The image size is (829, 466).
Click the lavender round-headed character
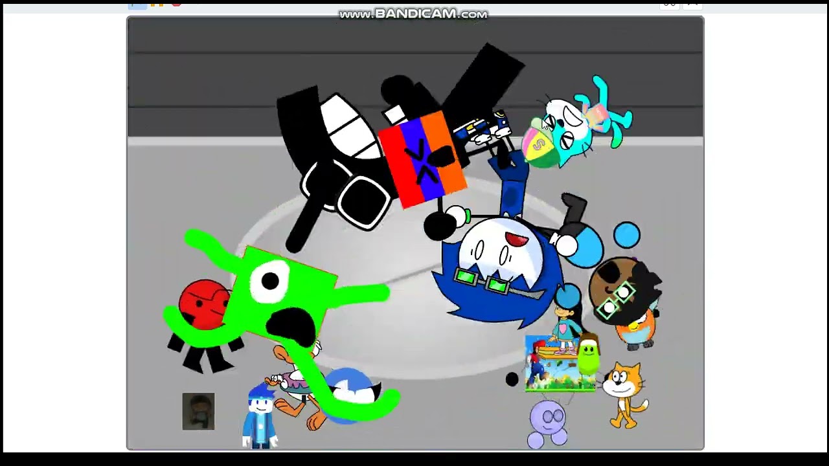549,424
